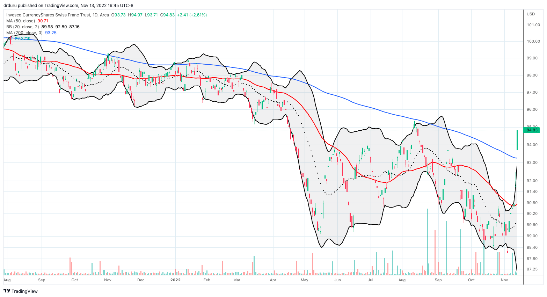
Task: Click the tallest green volume bar in late August
Action: tap(427, 241)
